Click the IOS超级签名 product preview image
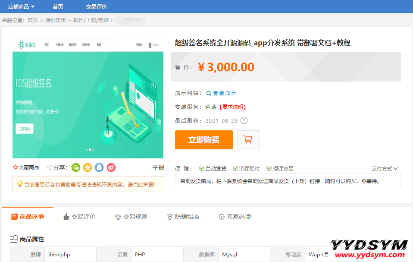The width and height of the screenshot is (413, 262). (88, 98)
